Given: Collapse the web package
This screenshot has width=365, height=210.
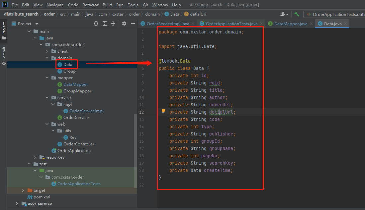Looking at the screenshot, I should [x=47, y=124].
